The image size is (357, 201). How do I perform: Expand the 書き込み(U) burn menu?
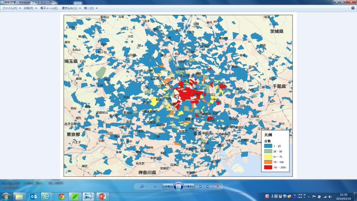pyautogui.click(x=71, y=8)
